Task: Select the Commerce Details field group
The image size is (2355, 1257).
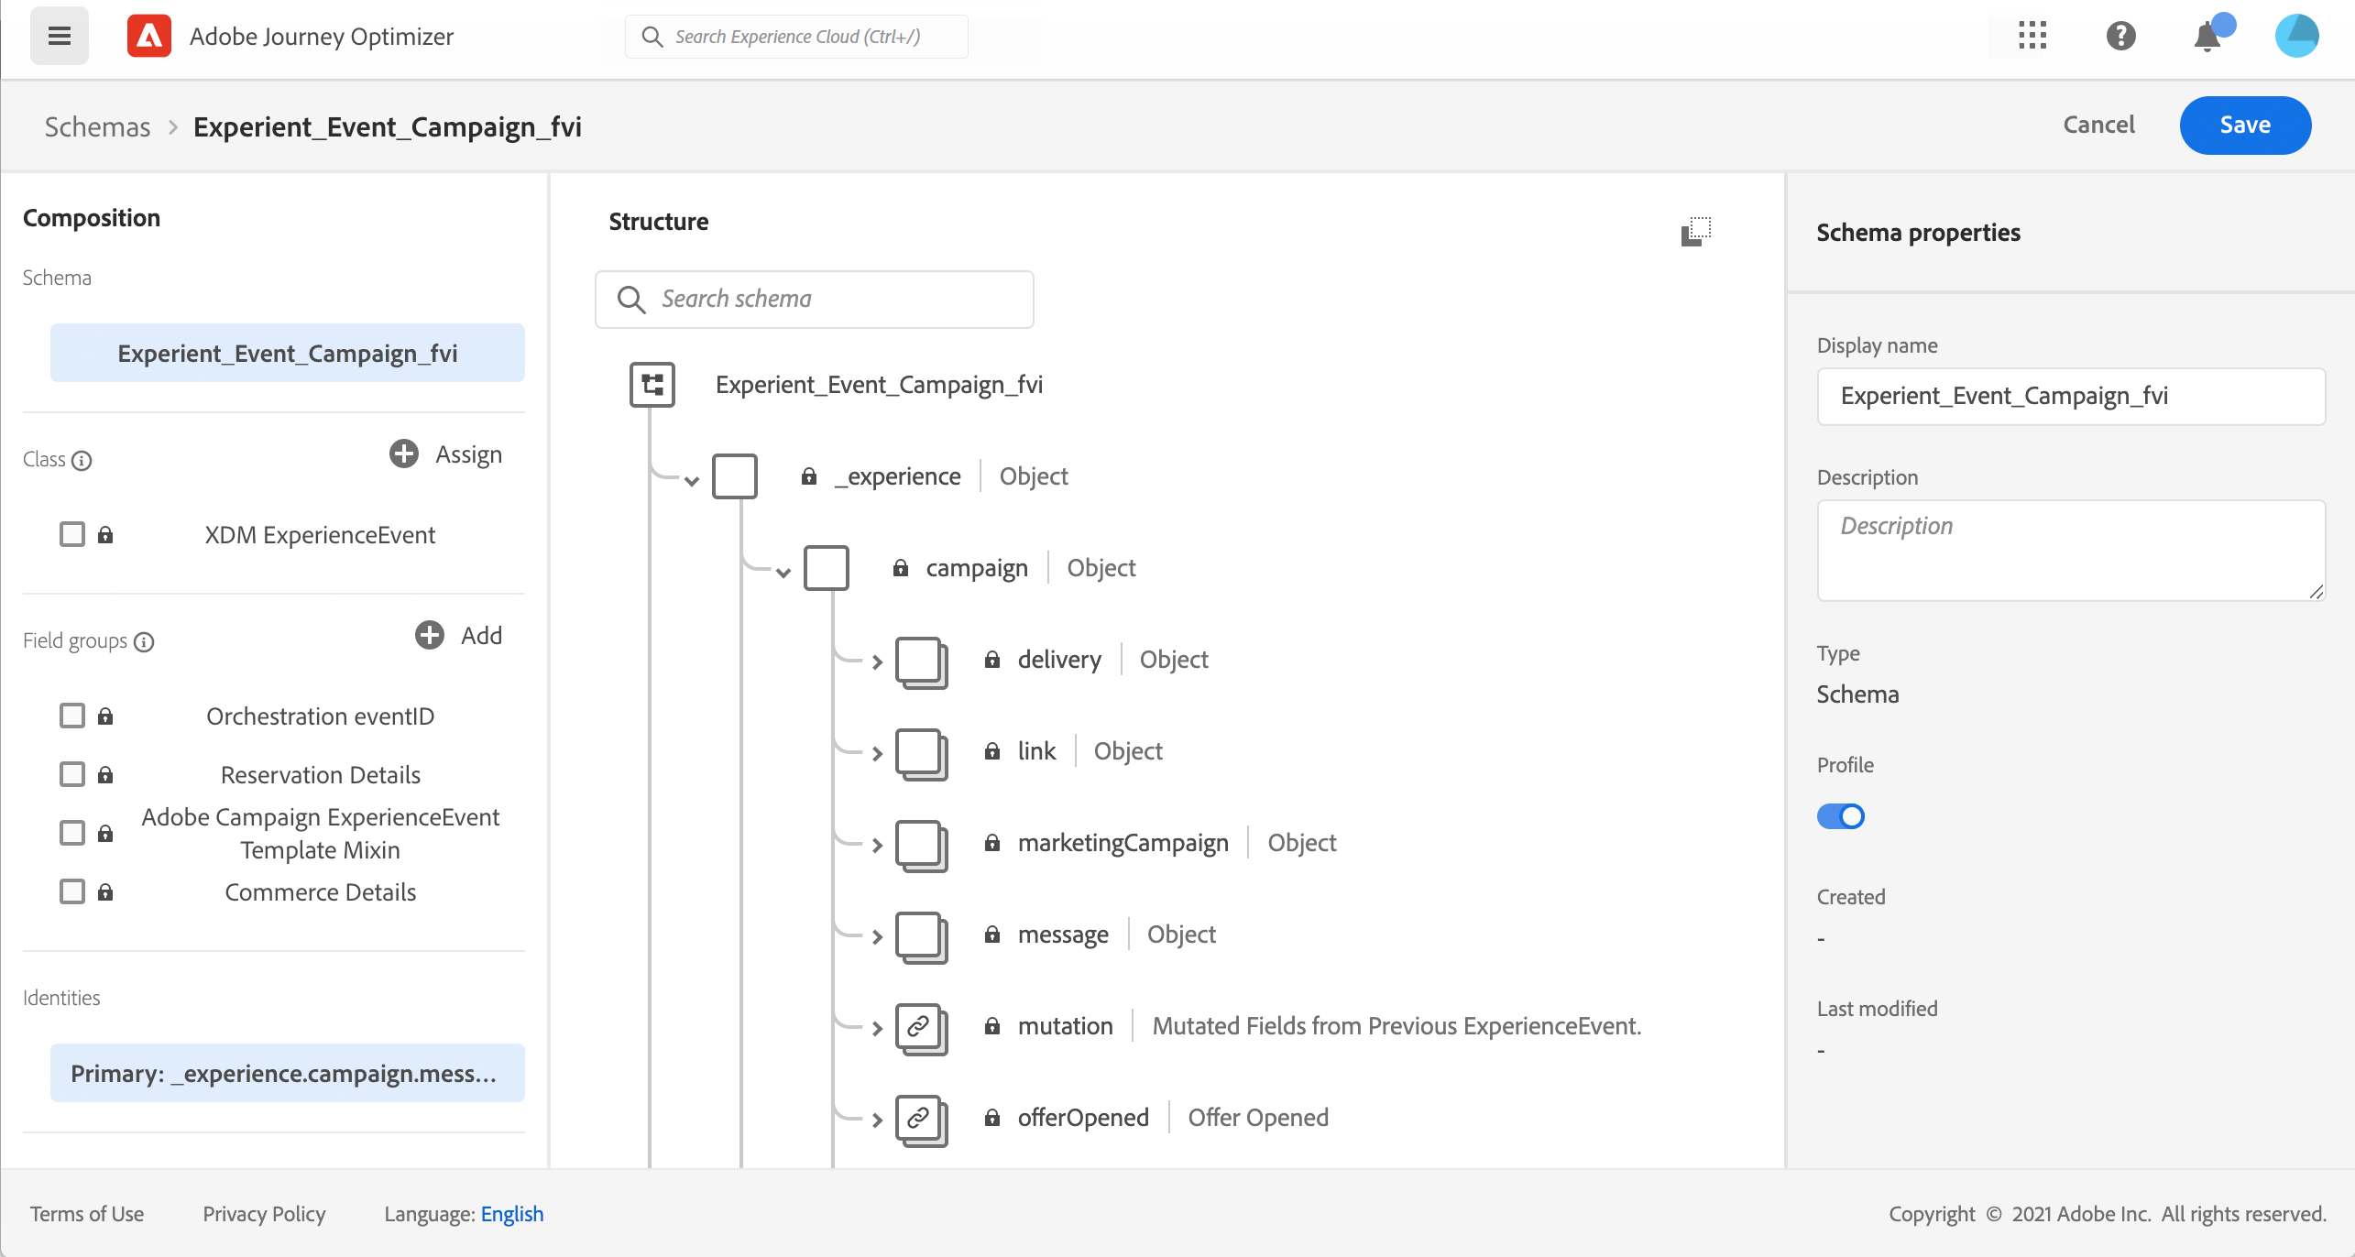Action: pyautogui.click(x=320, y=892)
